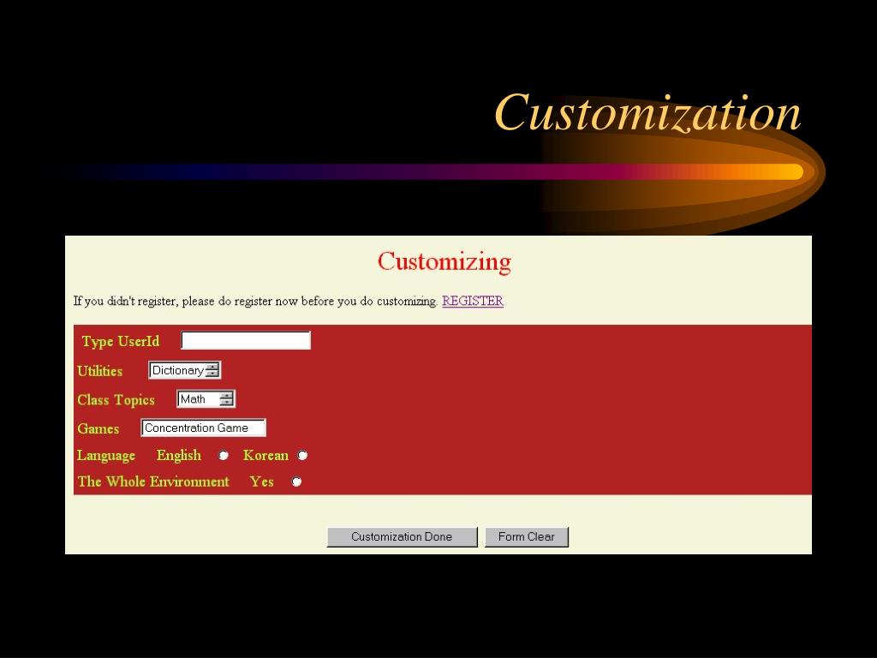Image resolution: width=877 pixels, height=658 pixels.
Task: Click The Whole Environment label
Action: [153, 482]
